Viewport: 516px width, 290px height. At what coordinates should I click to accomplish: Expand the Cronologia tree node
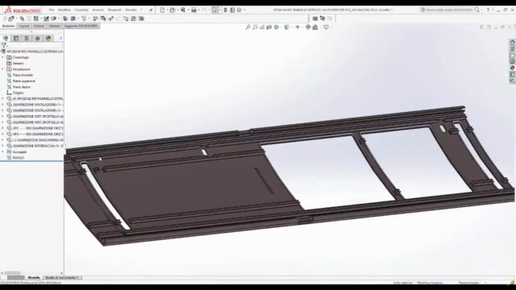point(2,57)
